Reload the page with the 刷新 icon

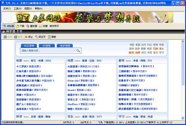49,37
